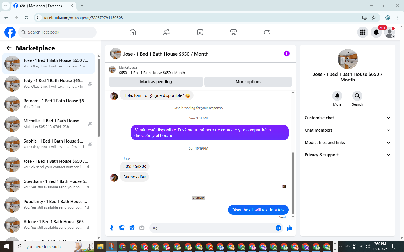Click the Search Facebook field
Viewport: 404px width, 252px height.
57,32
